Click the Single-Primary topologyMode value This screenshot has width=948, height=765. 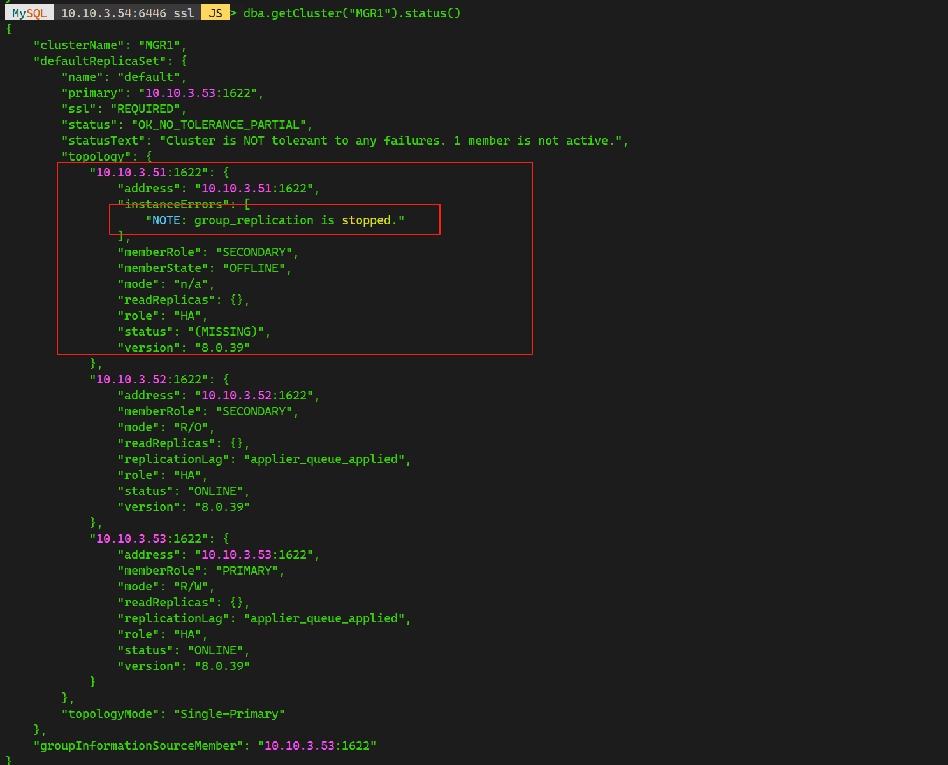230,714
